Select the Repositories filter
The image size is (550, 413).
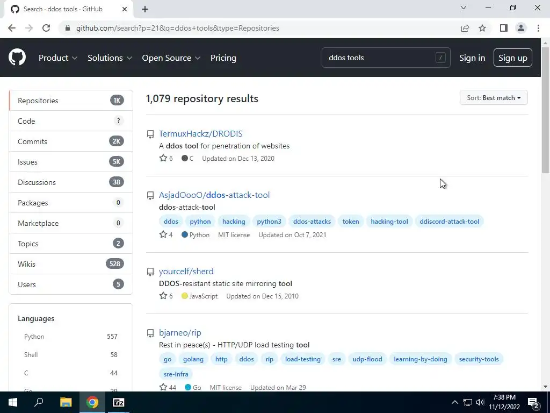tap(71, 101)
